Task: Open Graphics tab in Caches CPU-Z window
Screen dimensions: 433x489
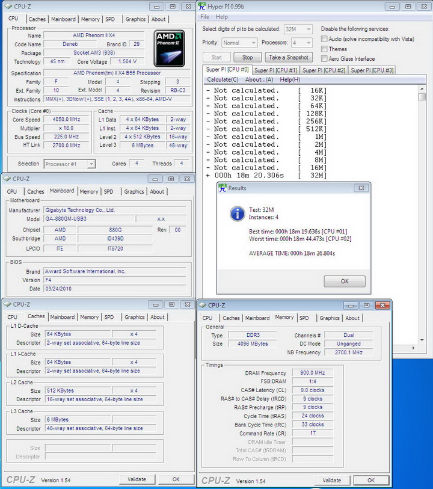Action: tap(134, 317)
